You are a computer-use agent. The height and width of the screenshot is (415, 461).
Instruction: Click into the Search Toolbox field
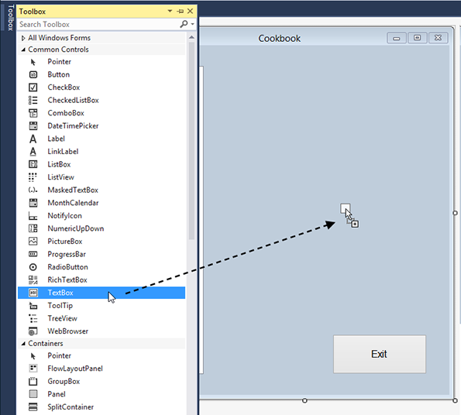coord(98,24)
